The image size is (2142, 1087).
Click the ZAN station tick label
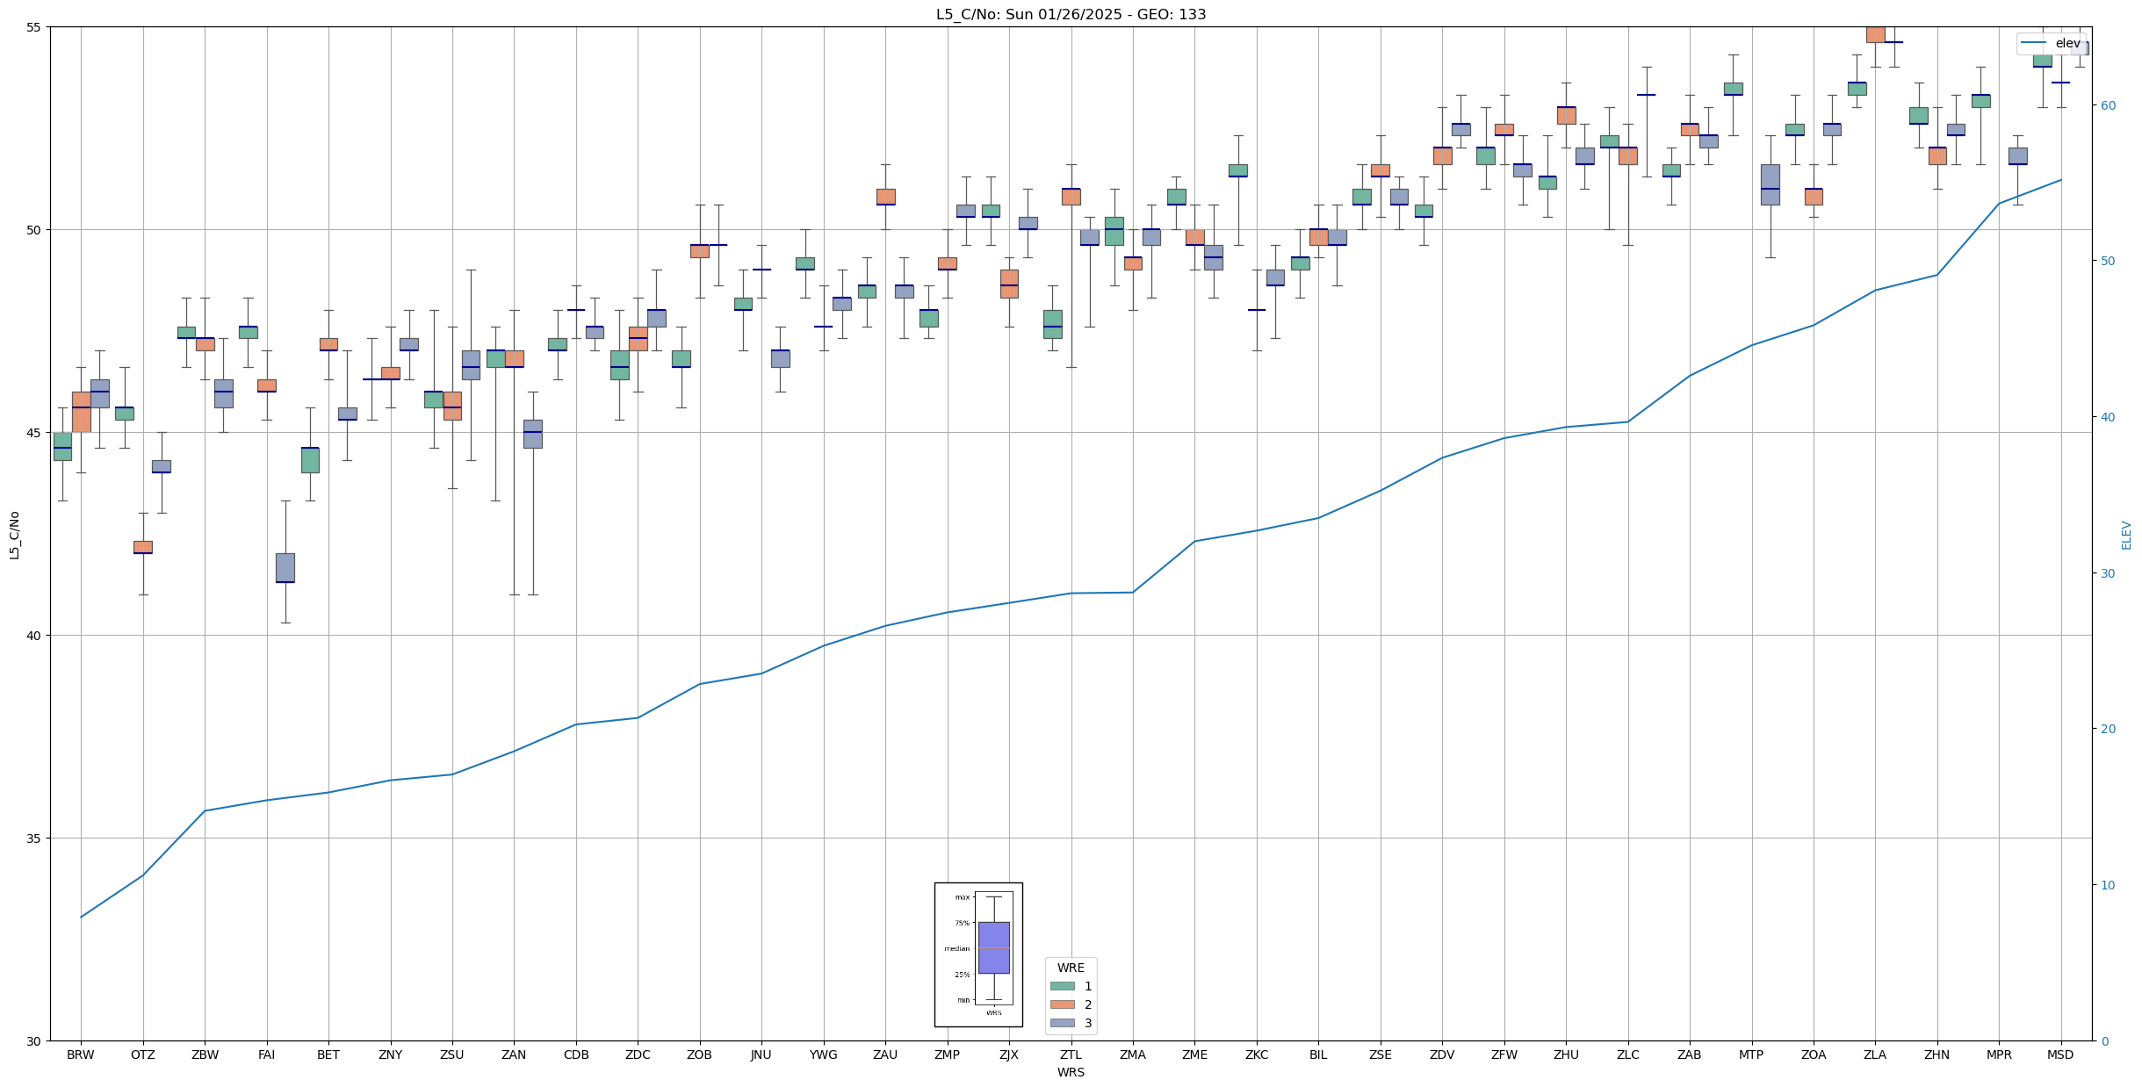[x=514, y=1055]
